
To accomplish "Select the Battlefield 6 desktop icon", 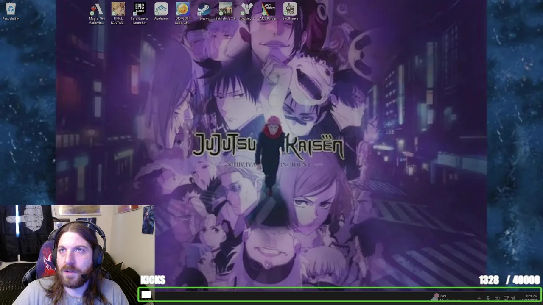I will point(225,11).
